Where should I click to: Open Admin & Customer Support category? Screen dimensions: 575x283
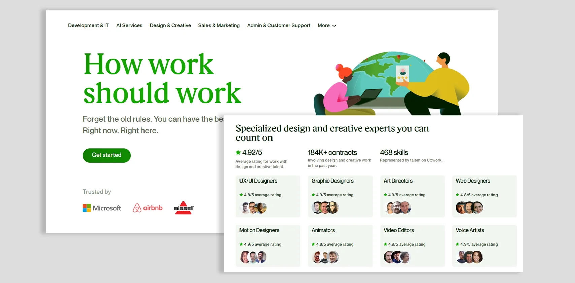coord(279,26)
